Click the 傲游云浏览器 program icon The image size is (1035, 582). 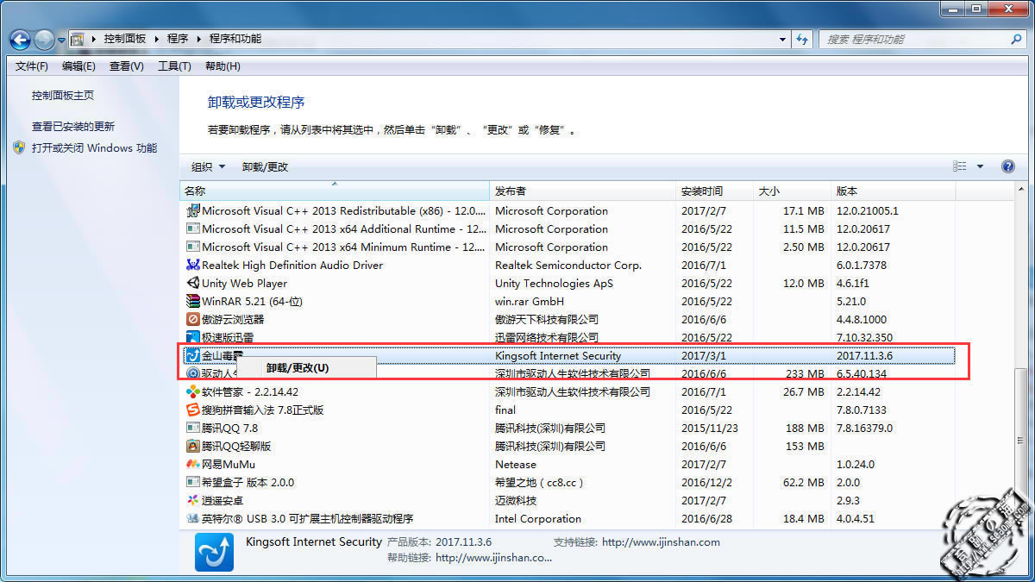[193, 319]
